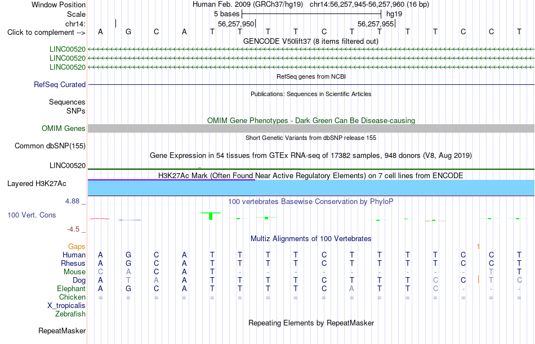Click the tallest green PhyloP conservation bar

[211, 216]
